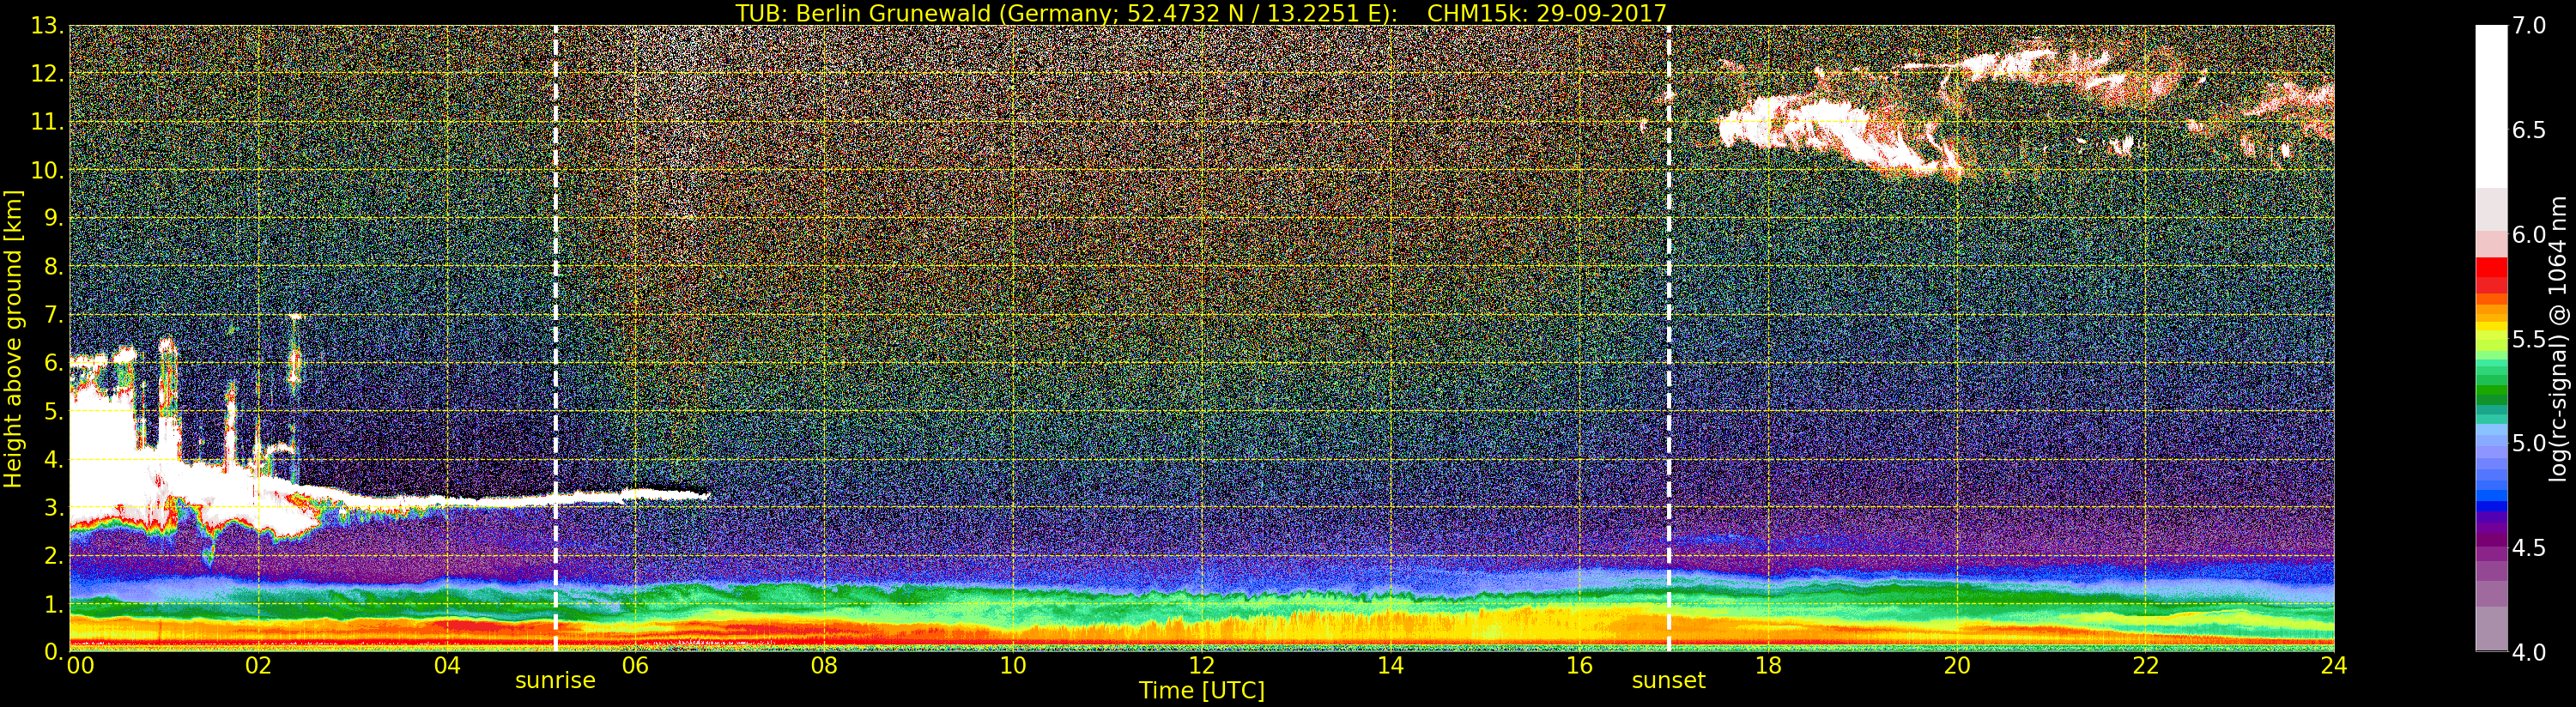Screen dimensions: 2576x707
Task: Click the "10" time axis tick label
Action: 1013,666
